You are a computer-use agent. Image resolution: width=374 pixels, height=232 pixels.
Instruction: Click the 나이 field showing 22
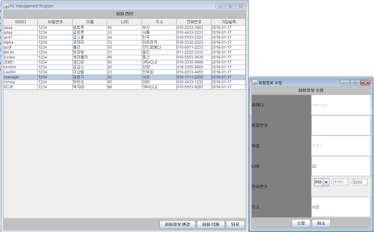341,166
